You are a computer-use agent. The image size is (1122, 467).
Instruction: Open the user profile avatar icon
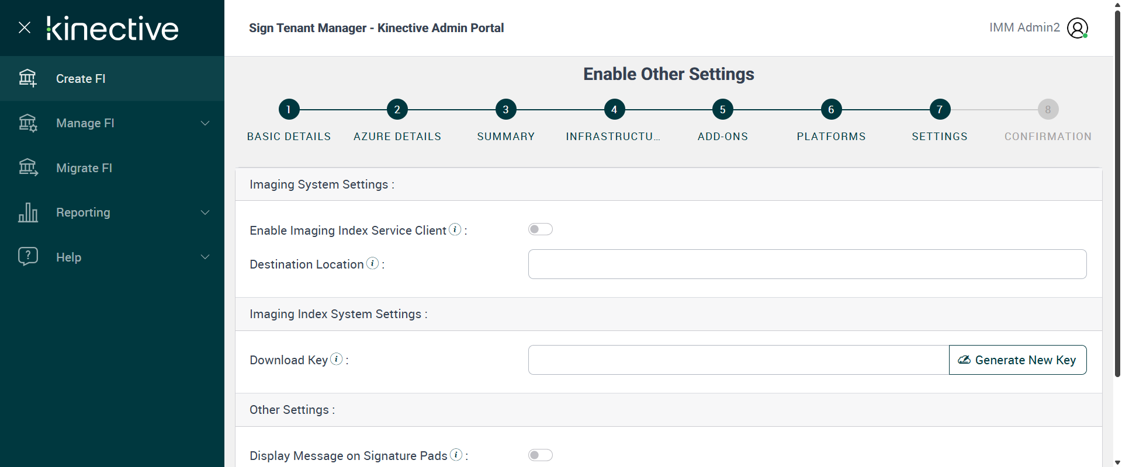pyautogui.click(x=1077, y=28)
